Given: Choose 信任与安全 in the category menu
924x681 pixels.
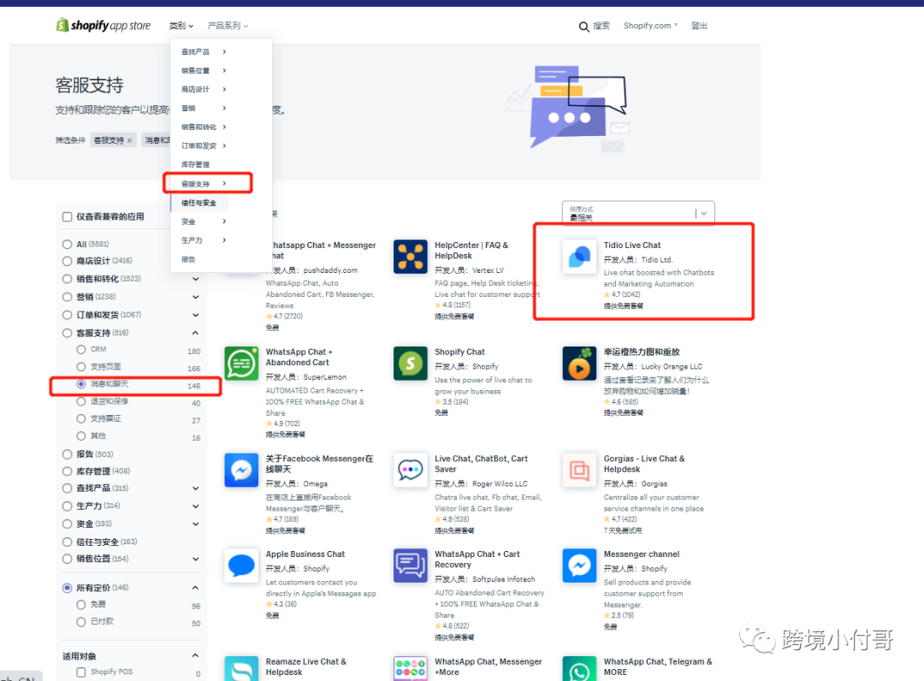Looking at the screenshot, I should (198, 203).
